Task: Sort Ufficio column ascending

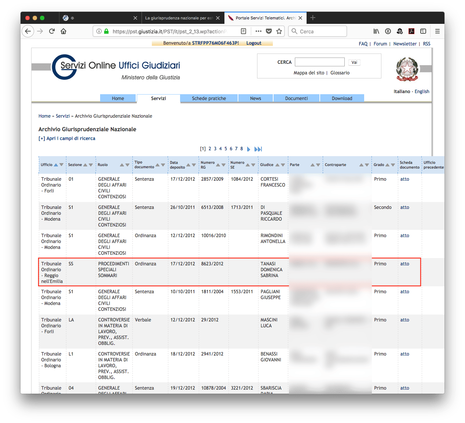Action: (56, 165)
